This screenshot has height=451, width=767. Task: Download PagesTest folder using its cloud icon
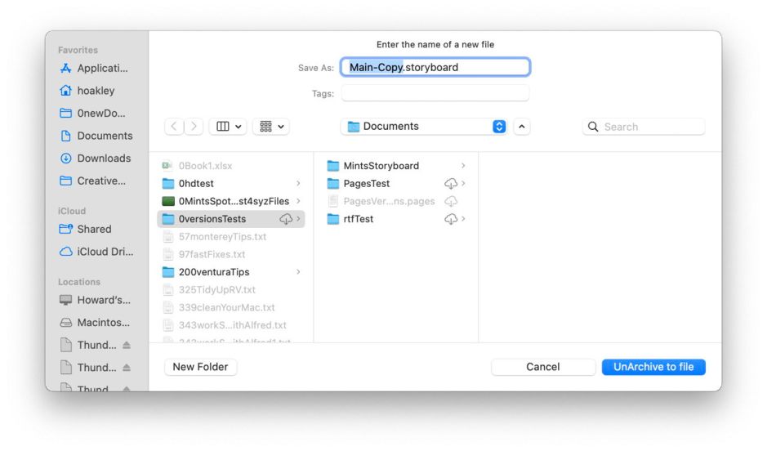450,184
